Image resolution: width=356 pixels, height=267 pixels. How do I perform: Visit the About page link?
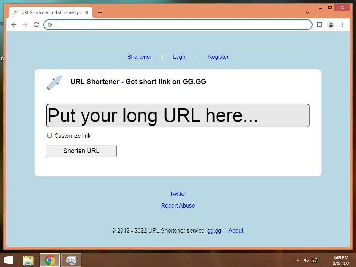pos(236,231)
